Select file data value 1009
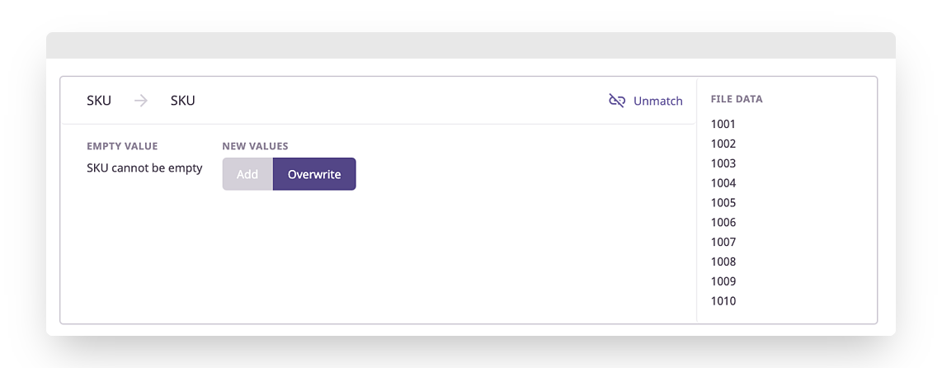 point(723,281)
